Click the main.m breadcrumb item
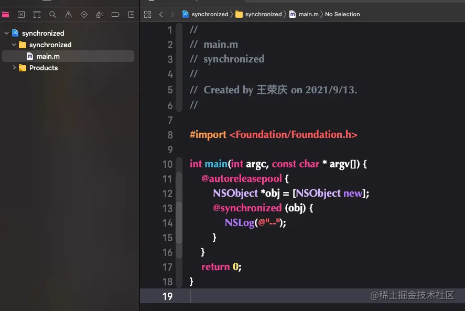 click(304, 14)
